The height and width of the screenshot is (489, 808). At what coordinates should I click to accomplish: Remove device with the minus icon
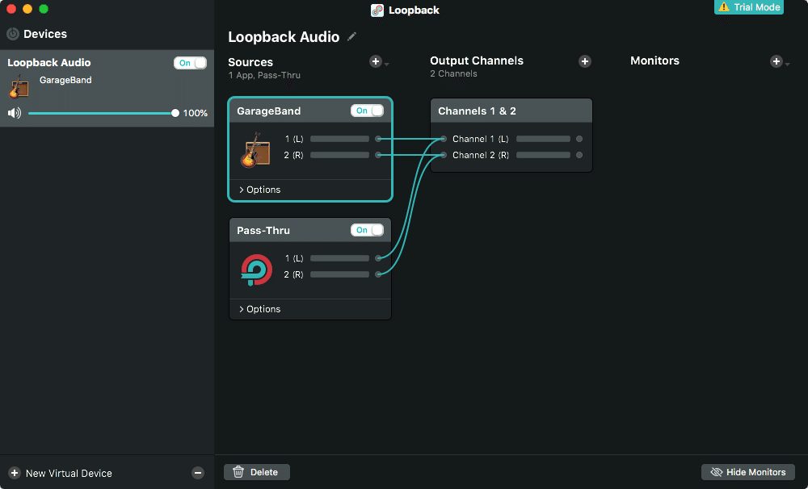pos(198,473)
